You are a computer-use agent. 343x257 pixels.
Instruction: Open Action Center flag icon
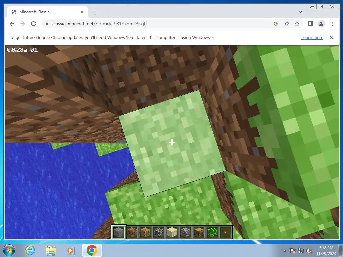point(293,251)
